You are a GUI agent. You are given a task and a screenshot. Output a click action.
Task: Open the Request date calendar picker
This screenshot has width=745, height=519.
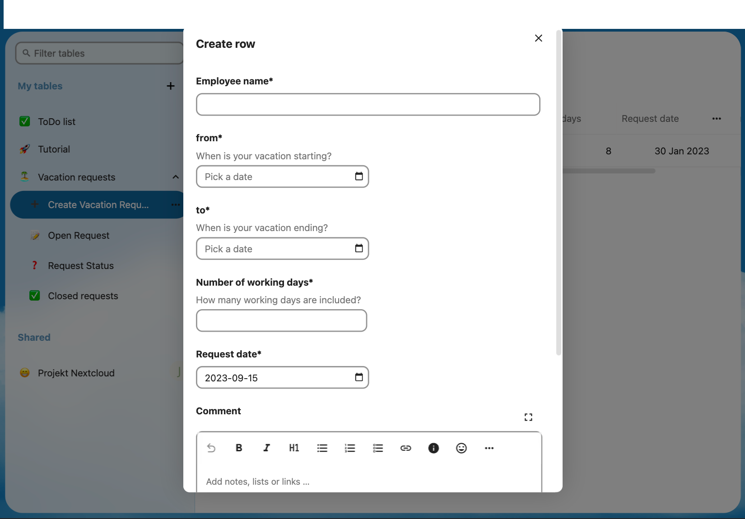tap(359, 377)
